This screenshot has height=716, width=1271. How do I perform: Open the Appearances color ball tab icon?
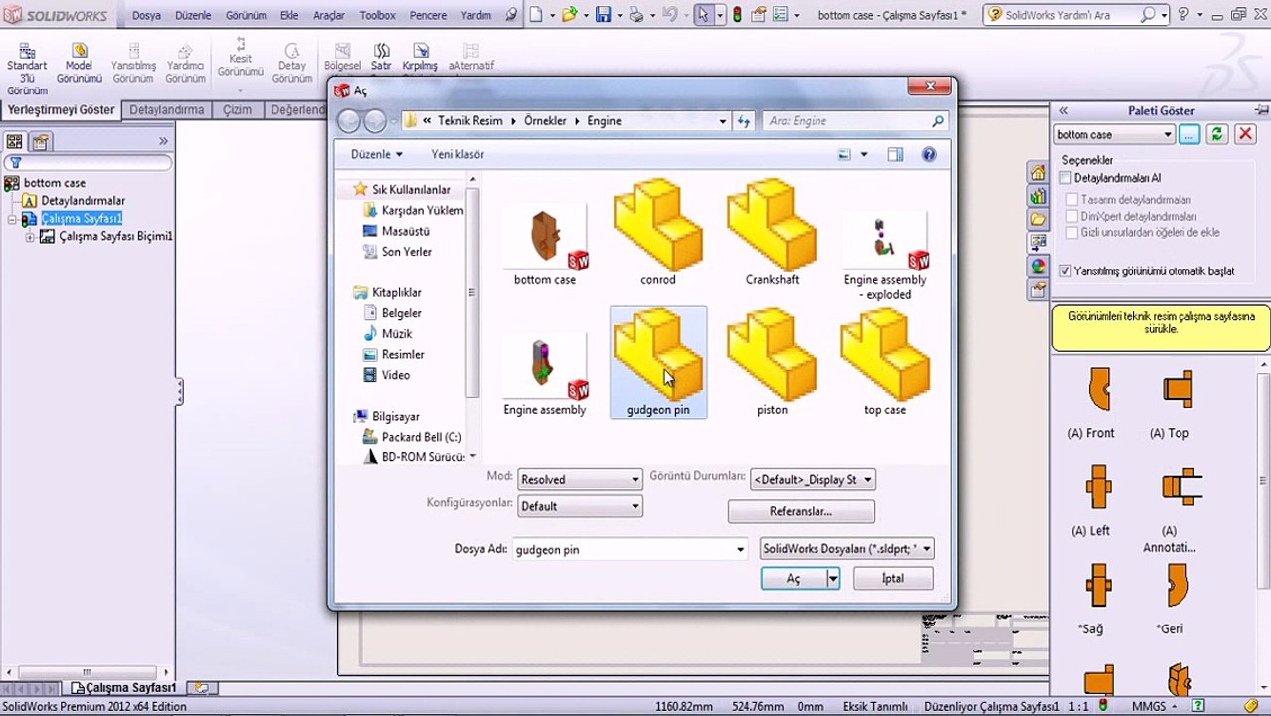(x=1038, y=266)
